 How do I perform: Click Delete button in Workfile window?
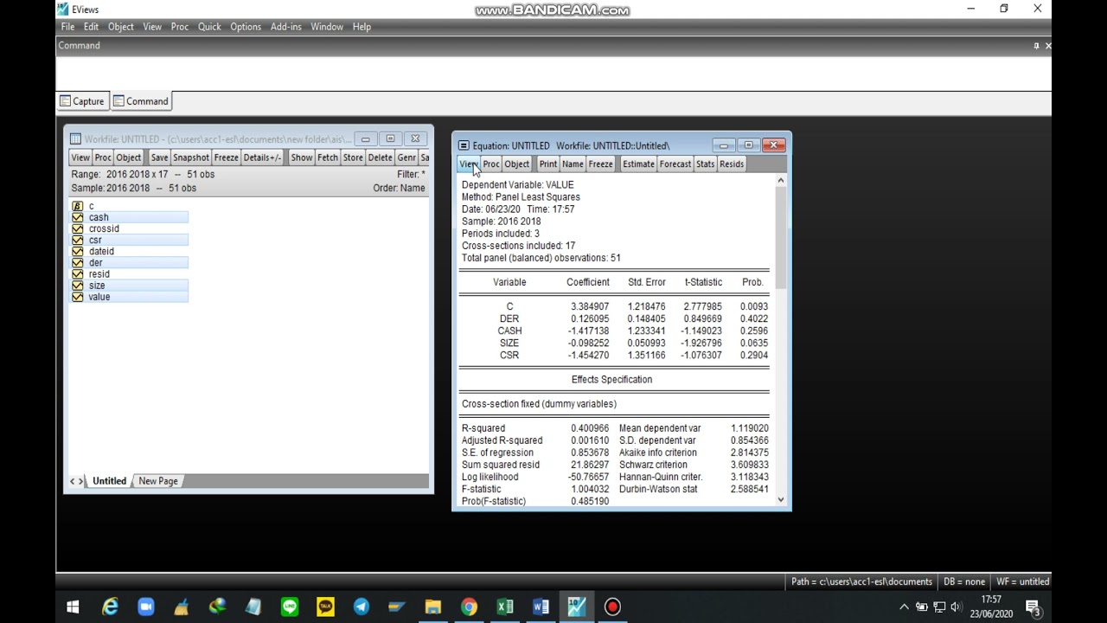pos(380,157)
